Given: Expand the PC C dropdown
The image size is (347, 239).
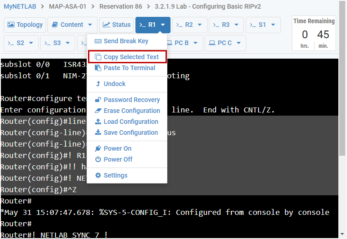Looking at the screenshot, I should click(x=225, y=43).
